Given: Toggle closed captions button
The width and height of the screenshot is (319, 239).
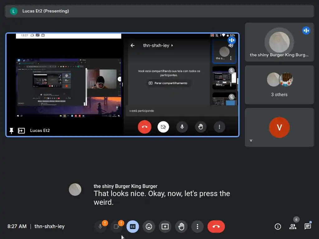Looking at the screenshot, I should point(133,227).
